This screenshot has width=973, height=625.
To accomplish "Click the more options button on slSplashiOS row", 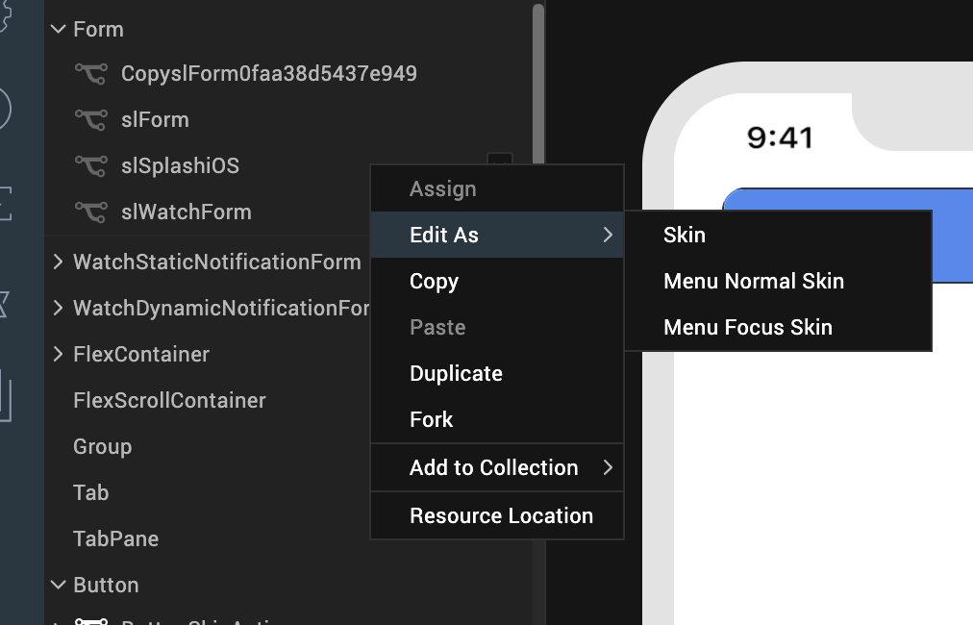I will pyautogui.click(x=499, y=162).
